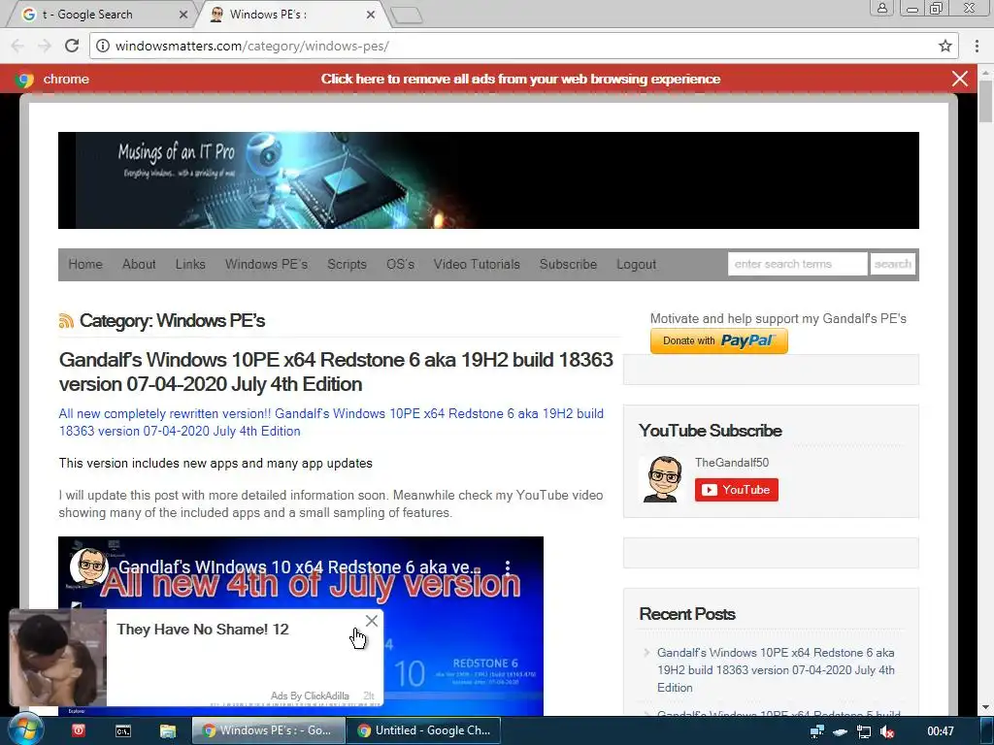Click the page vertical scrollbar thumb
The width and height of the screenshot is (994, 745).
986,101
